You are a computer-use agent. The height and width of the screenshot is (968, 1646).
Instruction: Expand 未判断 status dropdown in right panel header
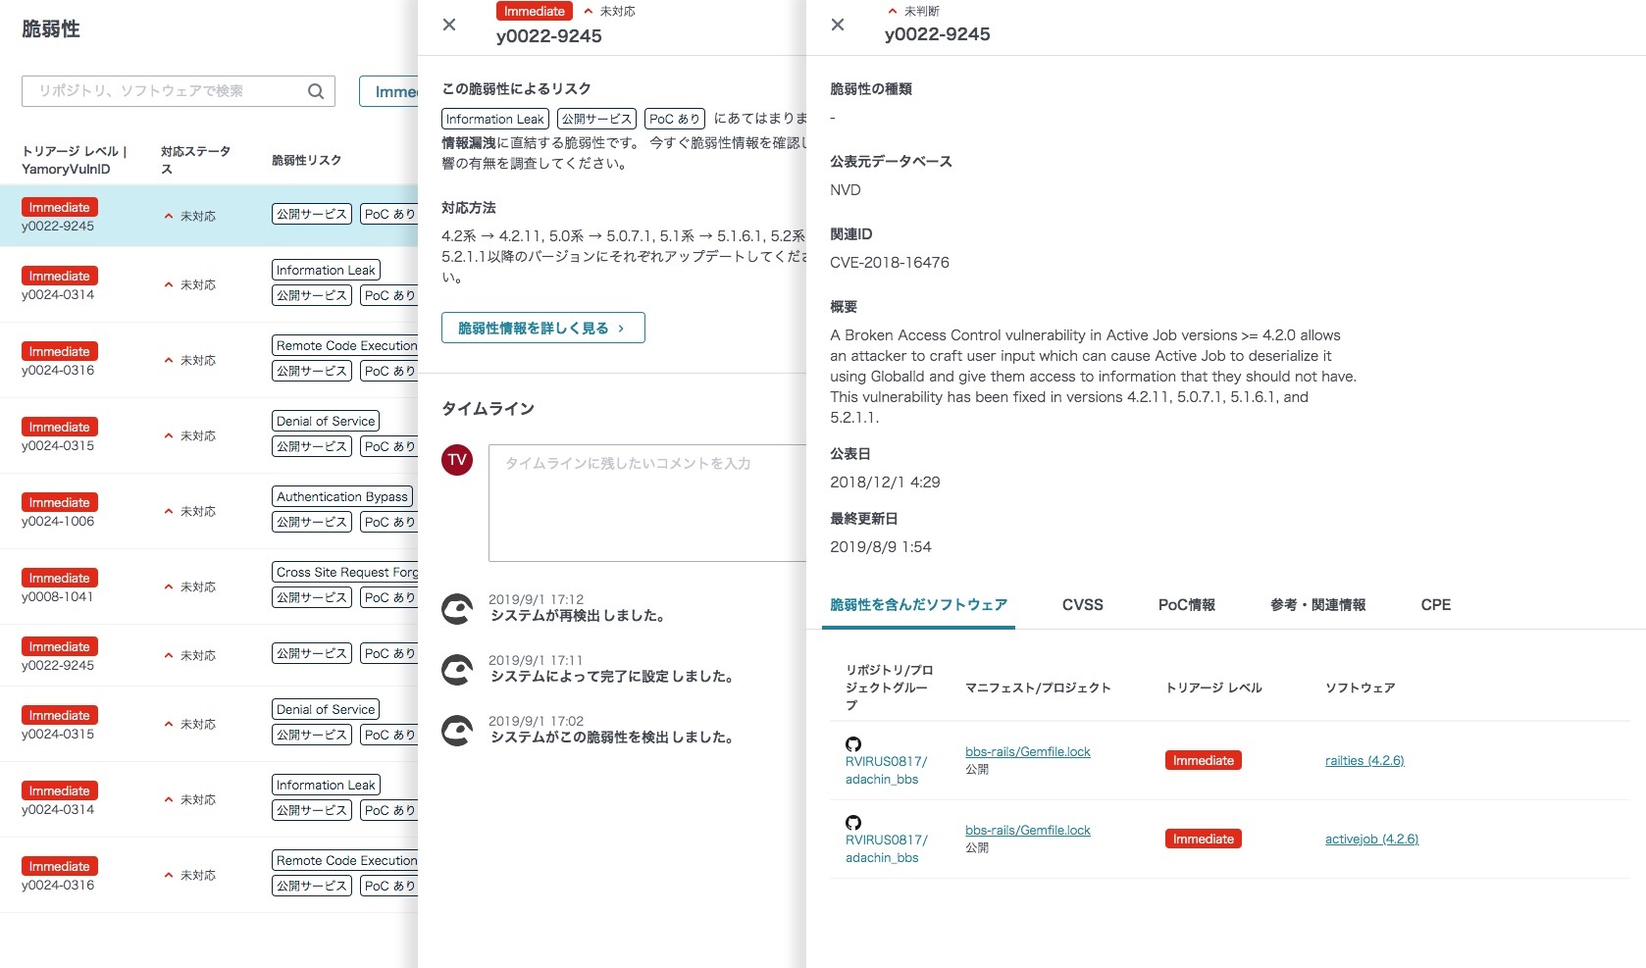pyautogui.click(x=913, y=12)
